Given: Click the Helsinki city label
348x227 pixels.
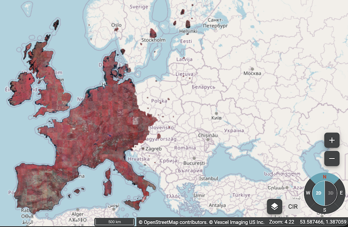Looking at the screenshot, I should click(x=188, y=31).
